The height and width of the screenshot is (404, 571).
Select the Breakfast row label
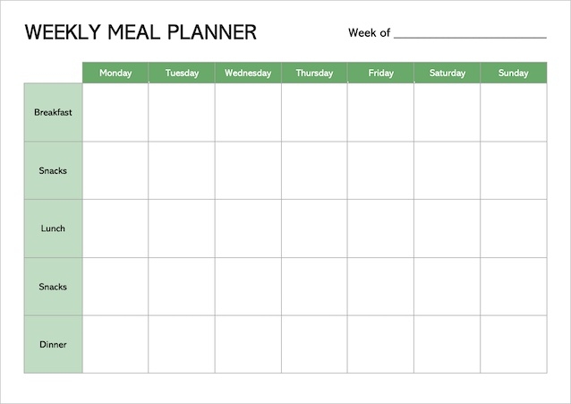tap(53, 112)
